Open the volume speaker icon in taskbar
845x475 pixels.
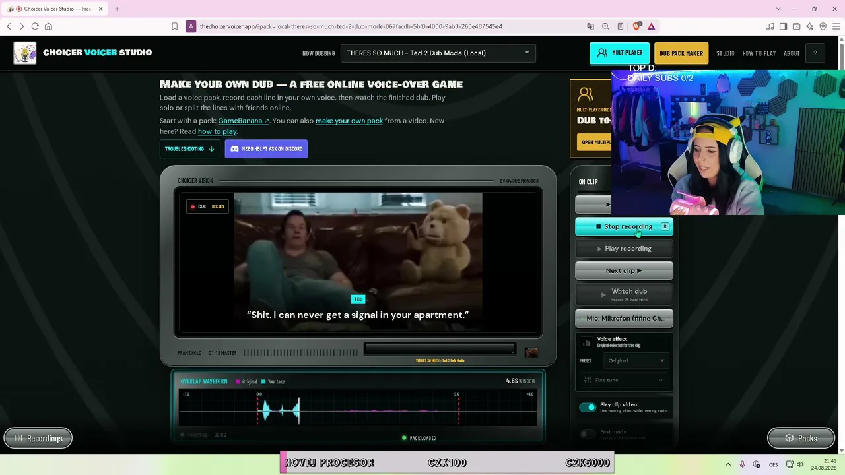tap(800, 464)
